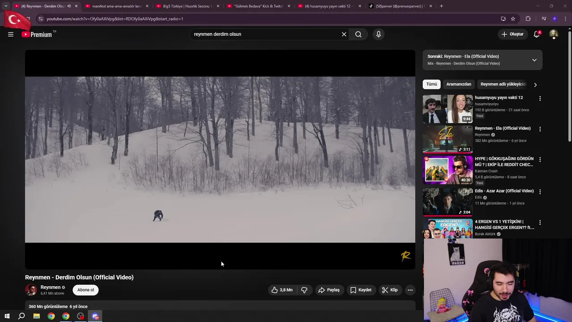The image size is (572, 322).
Task: Open notifications bell
Action: coord(537,34)
